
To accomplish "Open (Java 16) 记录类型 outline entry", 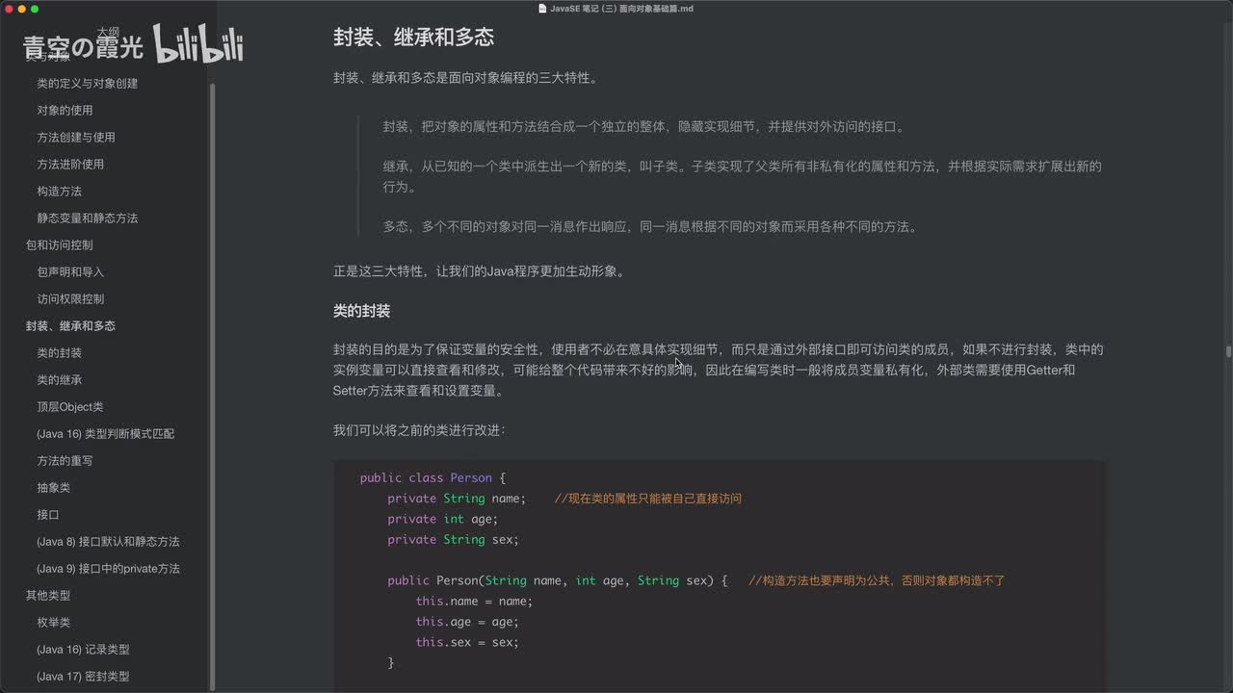I will point(83,650).
